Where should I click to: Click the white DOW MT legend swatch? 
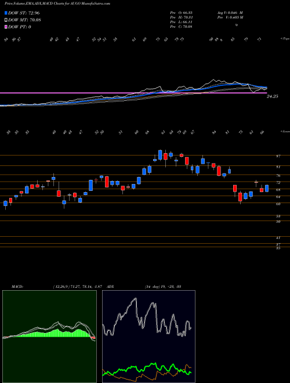[x=6, y=20]
